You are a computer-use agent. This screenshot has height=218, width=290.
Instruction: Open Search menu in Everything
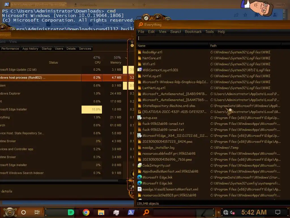pos(176,32)
